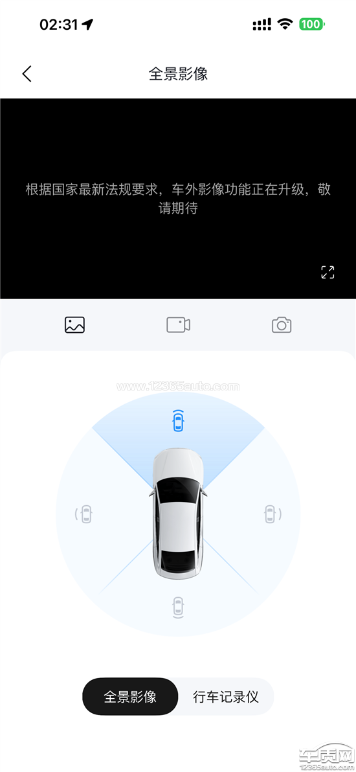
Task: Tap the upgrade notice text message
Action: pyautogui.click(x=178, y=198)
